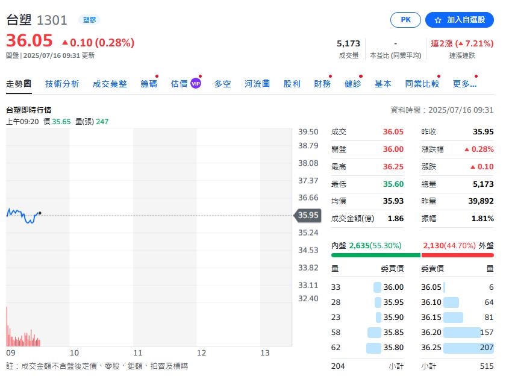Open the 成交彙整 view
Image resolution: width=506 pixels, height=379 pixels.
coord(110,84)
